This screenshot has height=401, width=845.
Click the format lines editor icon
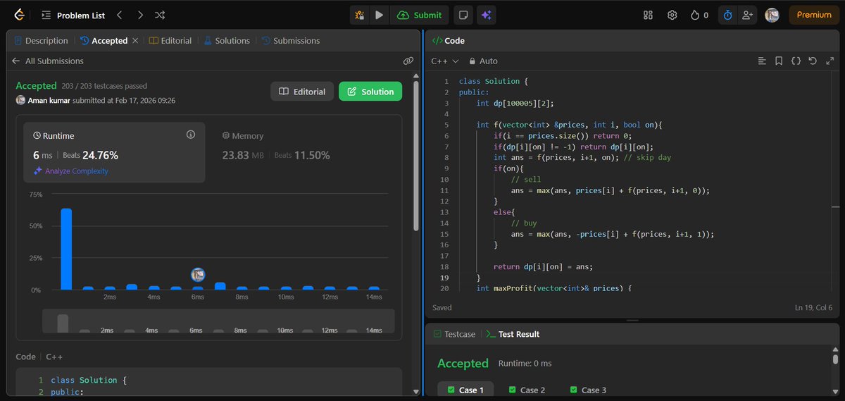click(762, 61)
